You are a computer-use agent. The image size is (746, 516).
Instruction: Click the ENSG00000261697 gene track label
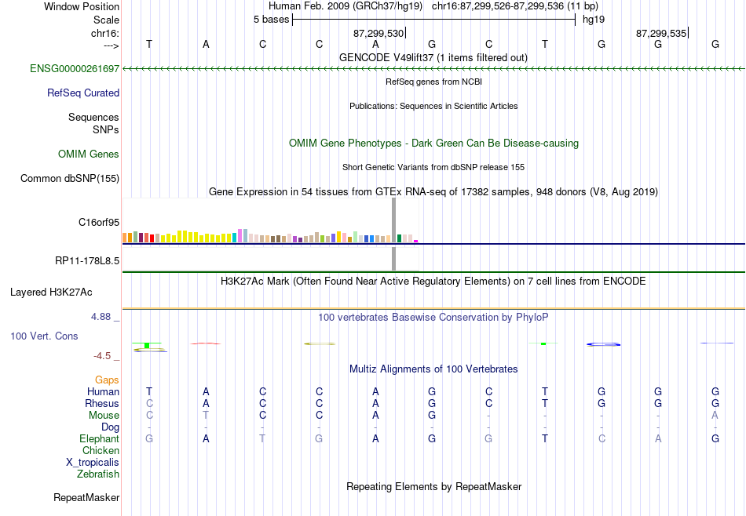[75, 68]
